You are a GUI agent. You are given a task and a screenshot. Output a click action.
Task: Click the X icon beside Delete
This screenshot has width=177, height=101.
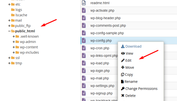point(123,96)
